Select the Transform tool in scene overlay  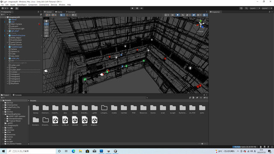[x=46, y=36]
